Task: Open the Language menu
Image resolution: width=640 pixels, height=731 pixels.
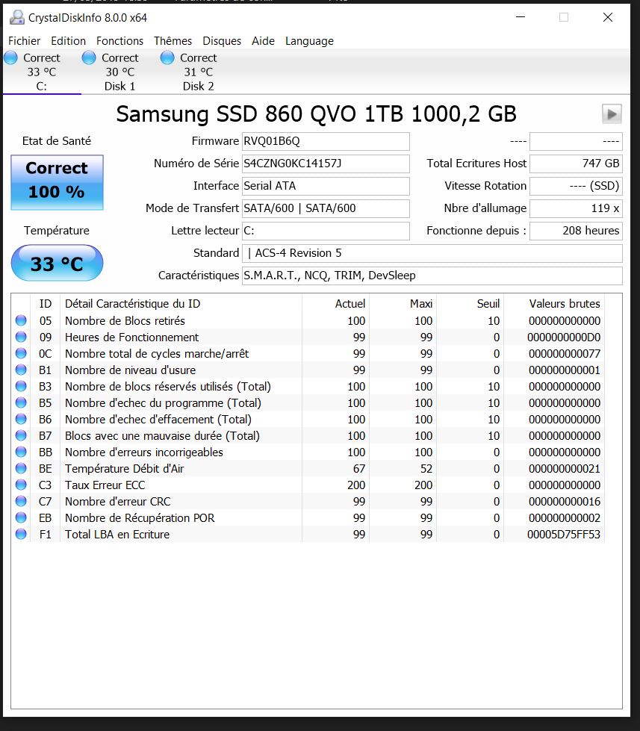Action: click(x=309, y=41)
